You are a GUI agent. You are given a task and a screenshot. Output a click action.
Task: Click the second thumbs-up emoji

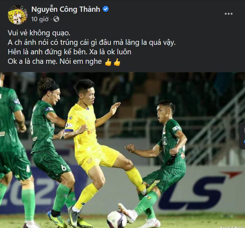(x=117, y=62)
